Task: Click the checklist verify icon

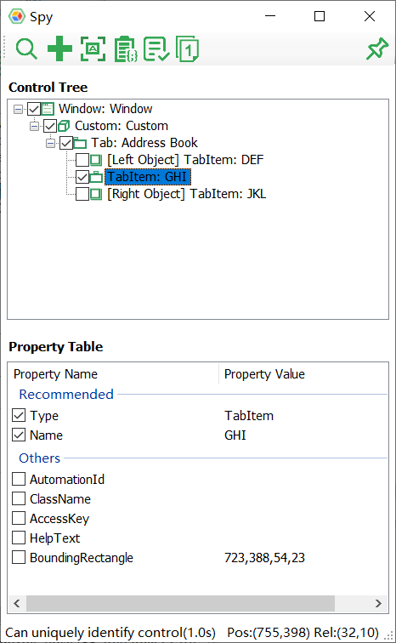Action: pos(156,49)
